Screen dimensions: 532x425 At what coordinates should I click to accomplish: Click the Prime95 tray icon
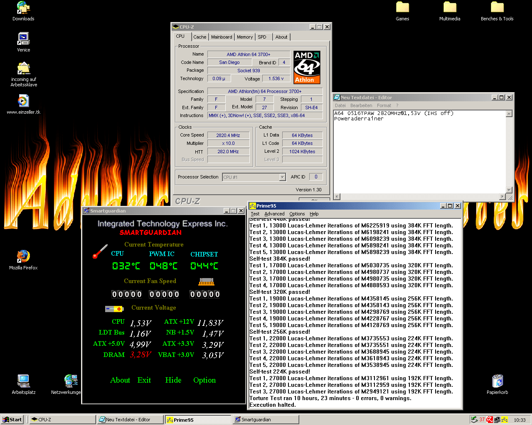pyautogui.click(x=504, y=420)
